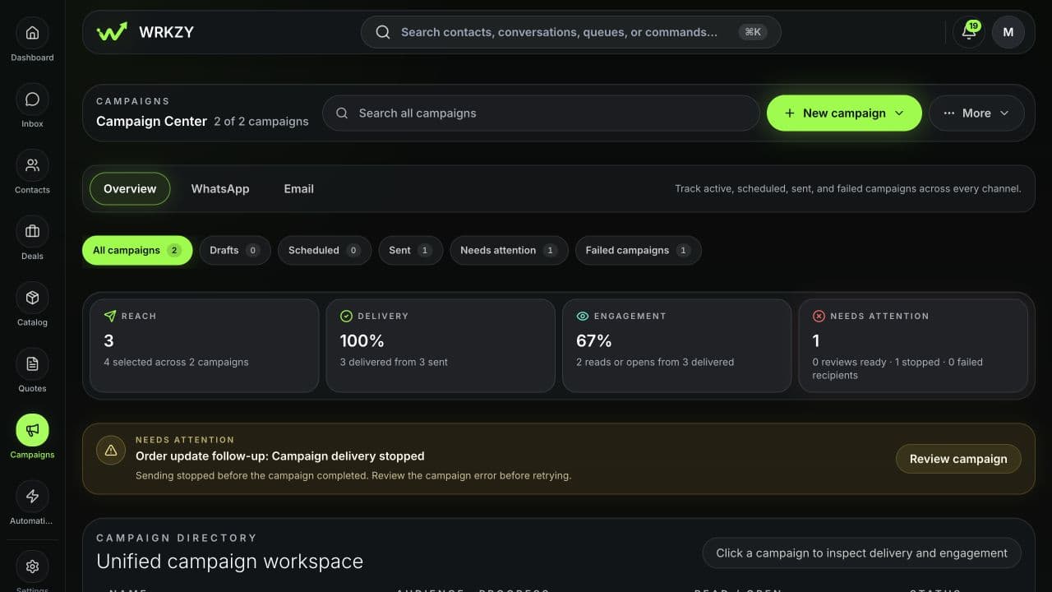Click the Needs Attention stat card
Viewport: 1052px width, 592px height.
913,345
